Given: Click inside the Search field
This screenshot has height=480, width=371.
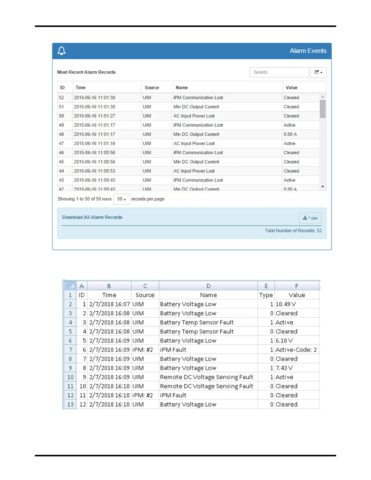Looking at the screenshot, I should (x=279, y=72).
